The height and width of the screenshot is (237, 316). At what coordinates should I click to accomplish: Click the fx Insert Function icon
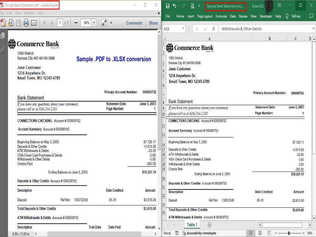(214, 29)
